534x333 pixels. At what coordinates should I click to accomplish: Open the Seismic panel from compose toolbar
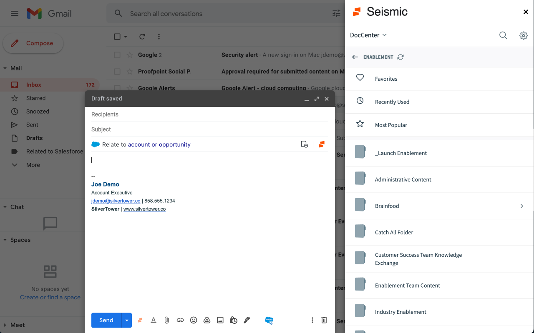pyautogui.click(x=140, y=320)
